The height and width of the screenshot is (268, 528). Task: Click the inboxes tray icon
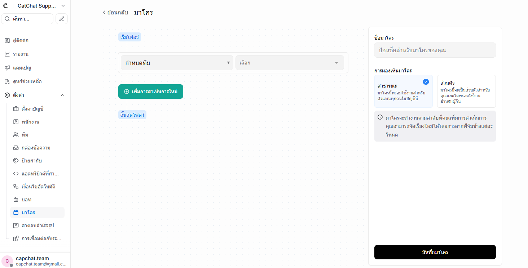pyautogui.click(x=16, y=148)
